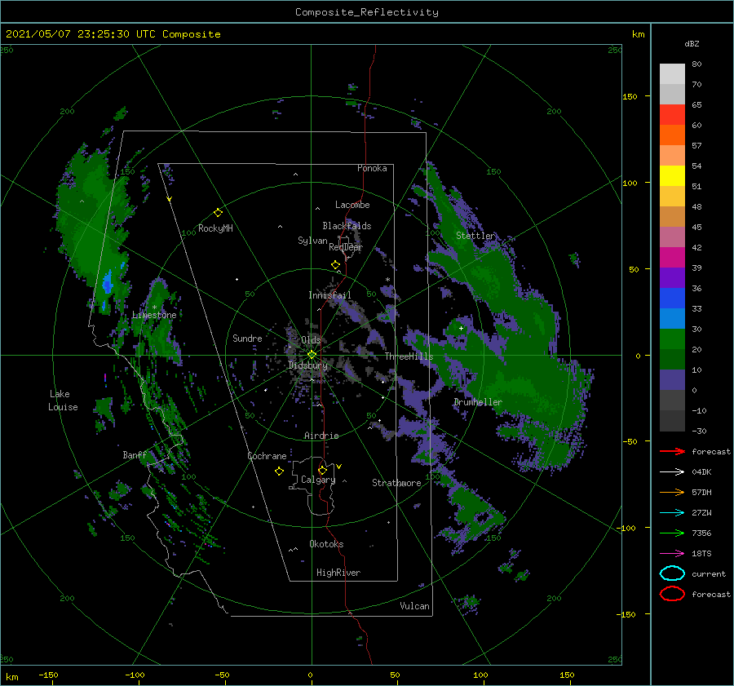734x686 pixels.
Task: Click the Sundre label
Action: point(247,338)
